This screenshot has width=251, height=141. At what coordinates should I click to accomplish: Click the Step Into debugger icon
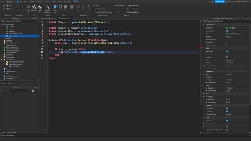[78, 7]
